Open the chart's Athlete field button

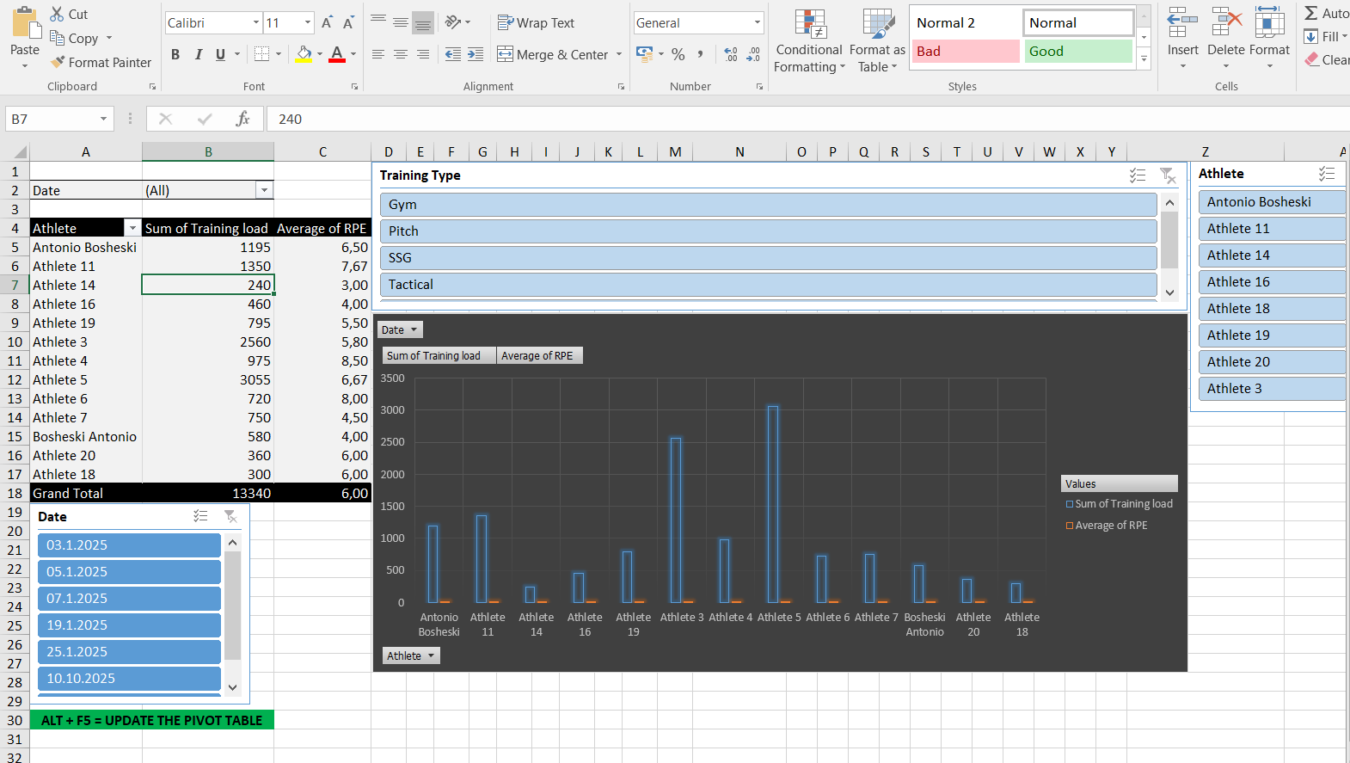[411, 655]
